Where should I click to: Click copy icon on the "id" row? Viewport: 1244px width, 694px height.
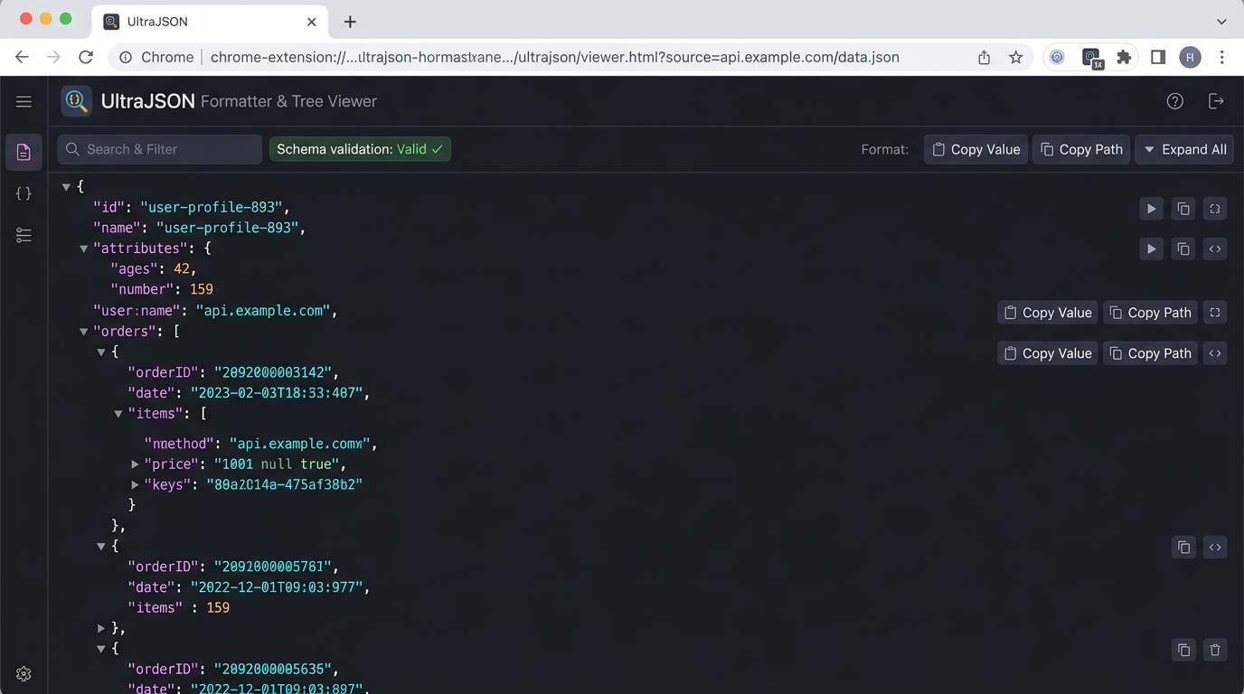[x=1183, y=209]
